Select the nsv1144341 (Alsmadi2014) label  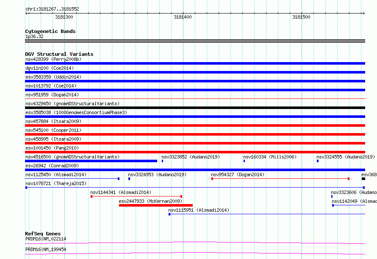[121, 192]
